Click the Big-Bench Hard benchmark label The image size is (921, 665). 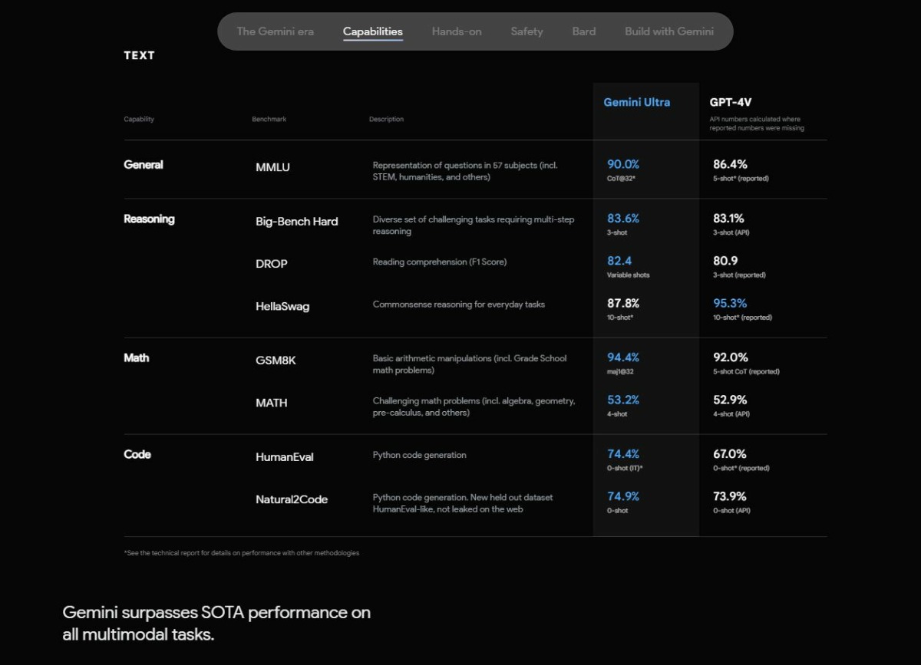point(296,222)
